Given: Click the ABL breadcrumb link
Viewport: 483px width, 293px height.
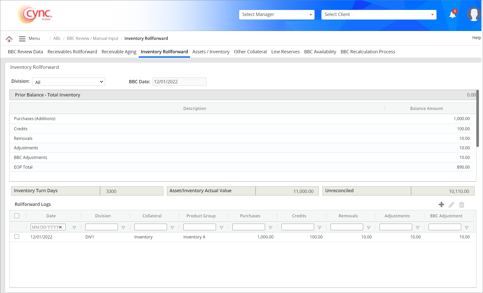Looking at the screenshot, I should (57, 38).
